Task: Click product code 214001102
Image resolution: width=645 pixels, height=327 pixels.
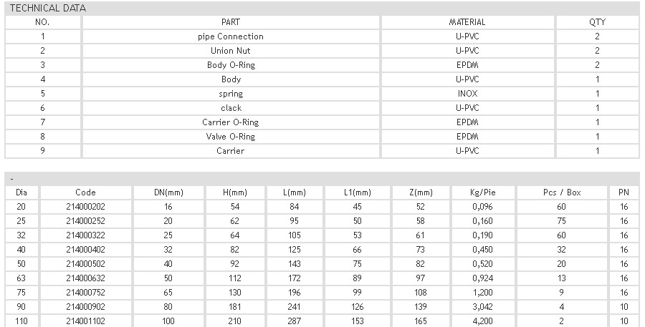Action: coord(85,321)
